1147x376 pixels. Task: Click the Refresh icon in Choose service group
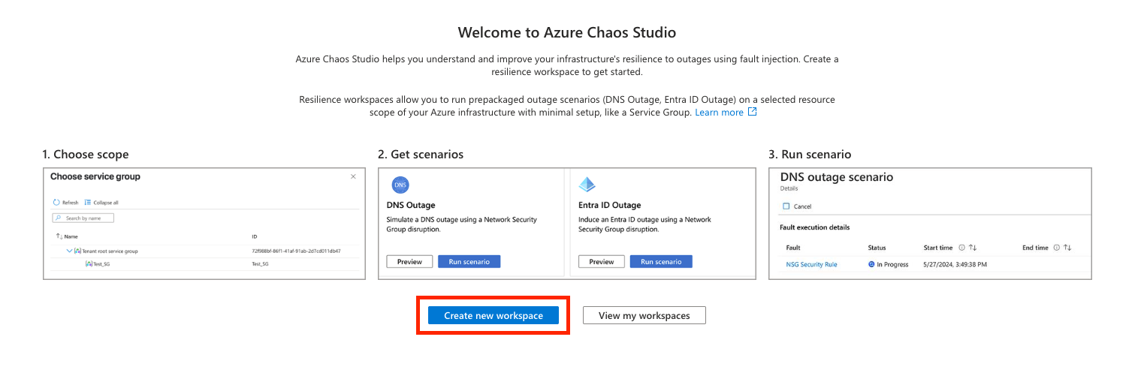click(x=57, y=203)
